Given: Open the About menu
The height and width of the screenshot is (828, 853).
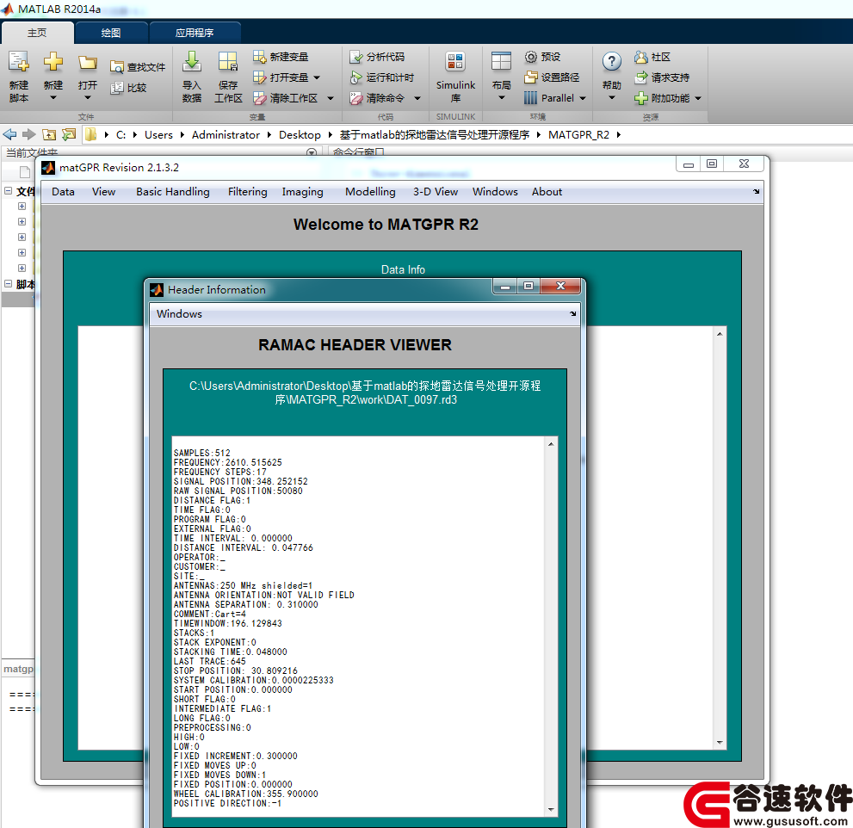Looking at the screenshot, I should pos(547,191).
